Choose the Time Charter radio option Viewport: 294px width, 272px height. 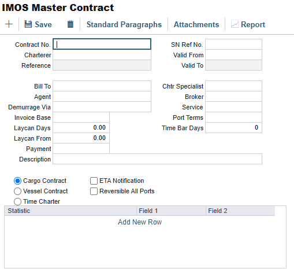17,202
